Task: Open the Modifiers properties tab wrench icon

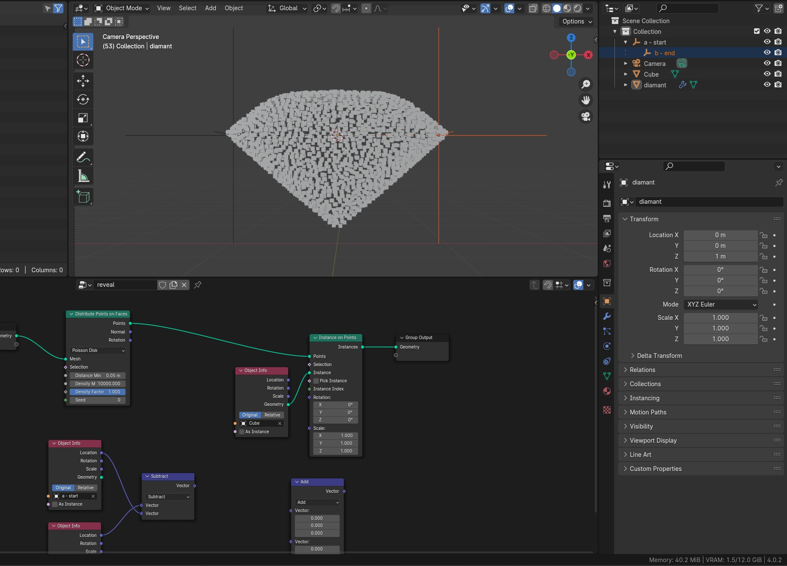Action: [x=607, y=316]
